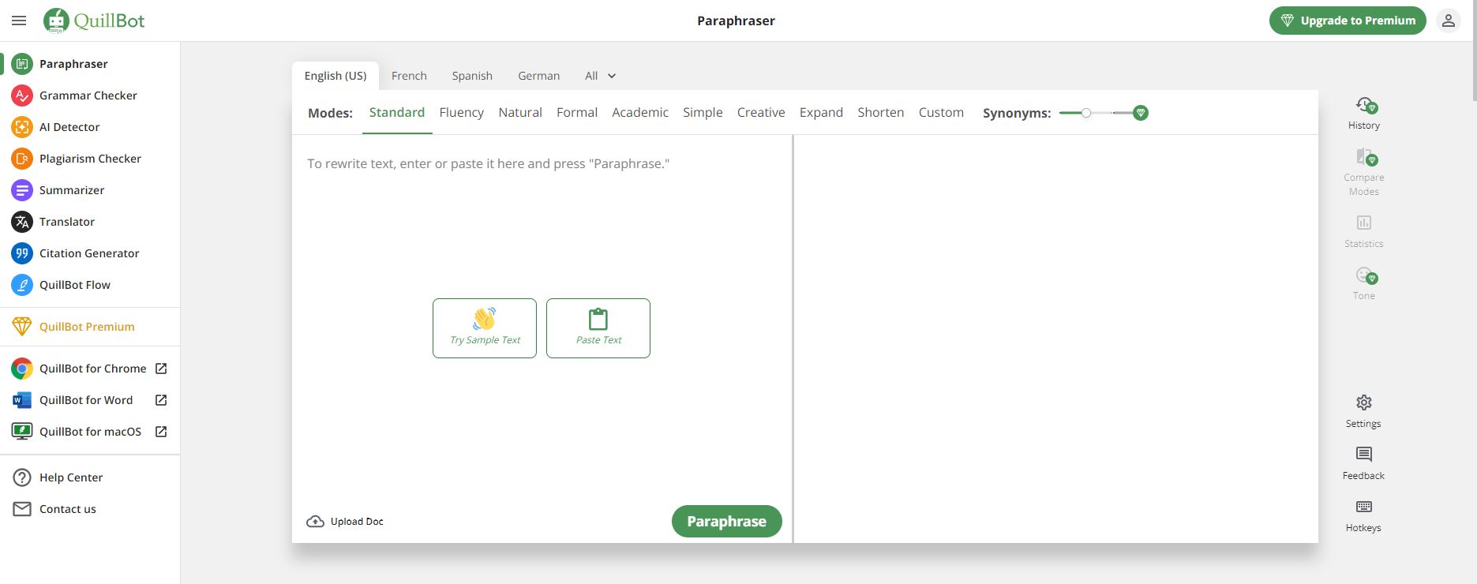Open external link icon next to QuillBot for Word
This screenshot has height=584, width=1477.
click(161, 400)
